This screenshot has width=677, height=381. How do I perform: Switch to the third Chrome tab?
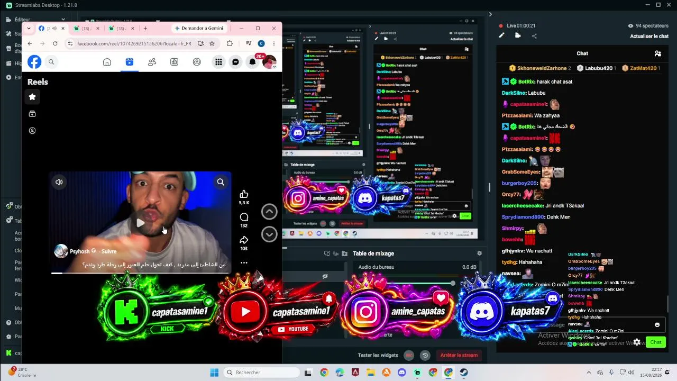click(x=121, y=28)
